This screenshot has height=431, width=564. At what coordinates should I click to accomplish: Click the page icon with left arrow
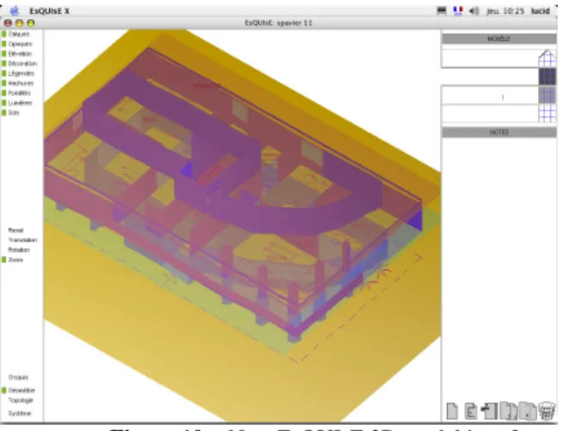click(489, 411)
